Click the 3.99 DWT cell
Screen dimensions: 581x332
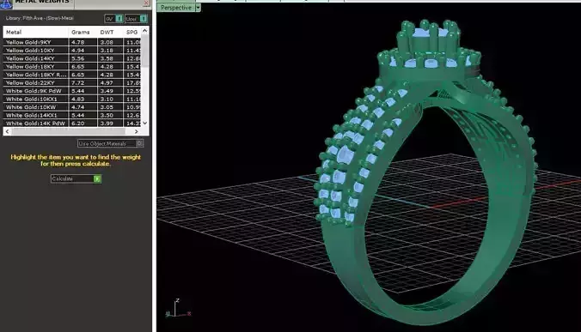110,124
